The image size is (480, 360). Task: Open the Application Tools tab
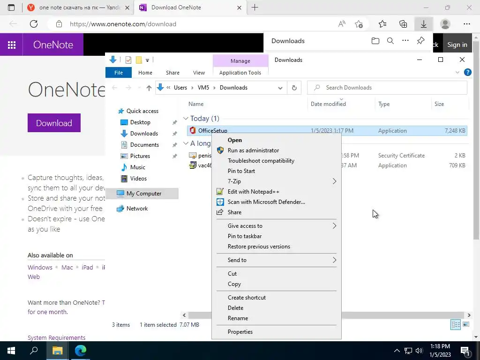tap(240, 73)
